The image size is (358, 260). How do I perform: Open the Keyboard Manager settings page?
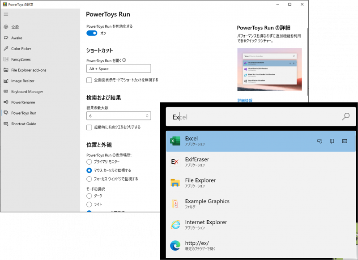point(40,91)
